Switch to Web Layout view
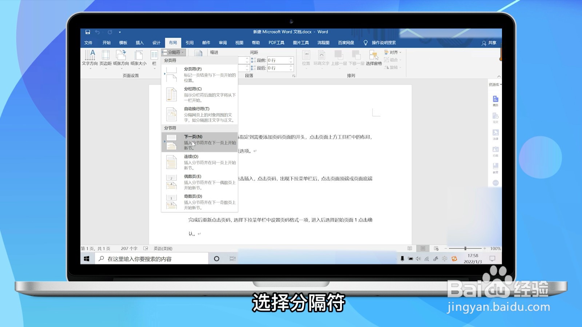The image size is (582, 327). point(436,249)
